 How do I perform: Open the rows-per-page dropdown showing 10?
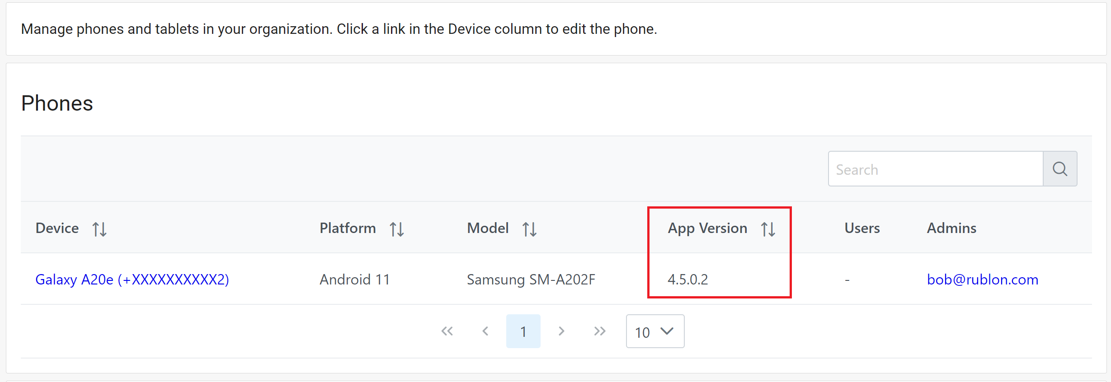tap(655, 331)
